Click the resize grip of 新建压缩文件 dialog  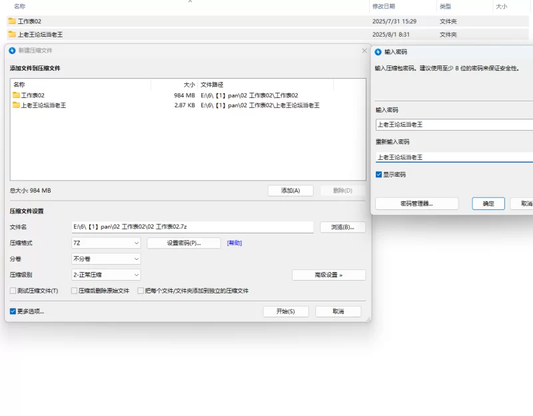tap(368, 319)
